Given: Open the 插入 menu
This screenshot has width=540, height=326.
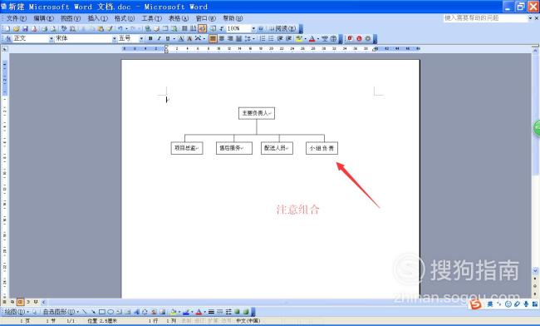Looking at the screenshot, I should (x=97, y=18).
